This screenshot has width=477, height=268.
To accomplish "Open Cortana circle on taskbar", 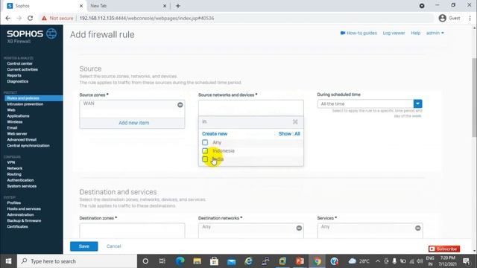I will [145, 261].
